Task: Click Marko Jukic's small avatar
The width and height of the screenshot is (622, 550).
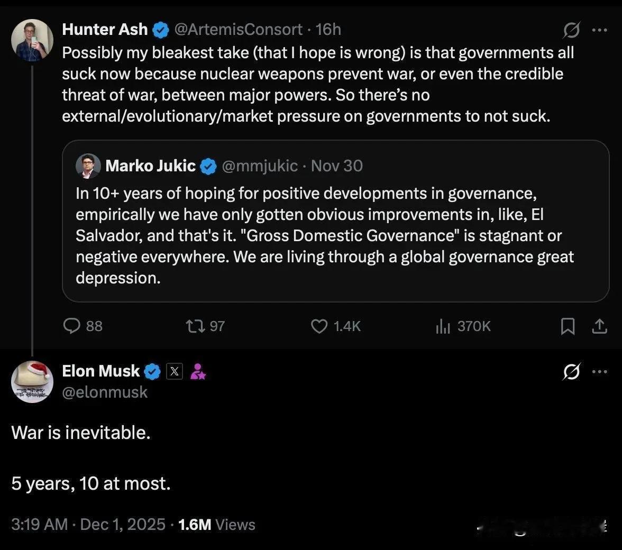Action: coord(88,166)
